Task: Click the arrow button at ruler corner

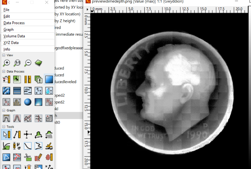Action: (88, 10)
